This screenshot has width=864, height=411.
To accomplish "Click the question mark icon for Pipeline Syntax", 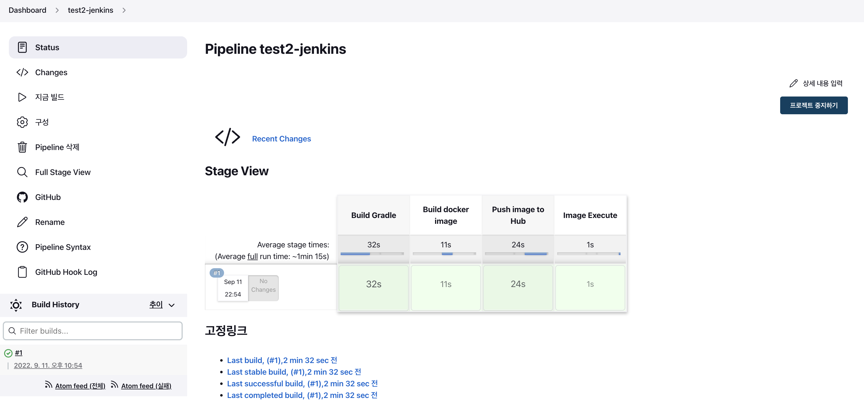I will (x=22, y=247).
